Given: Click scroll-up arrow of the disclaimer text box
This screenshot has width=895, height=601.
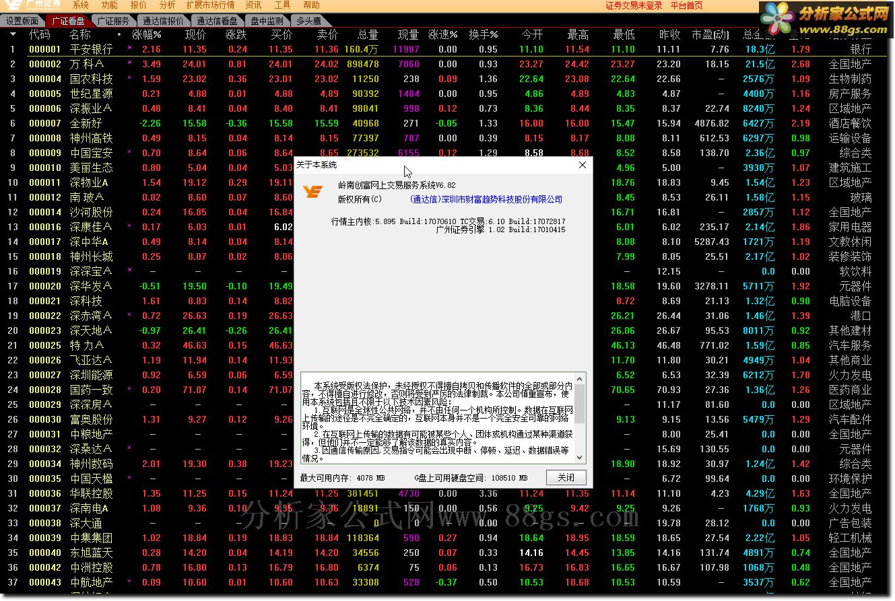Looking at the screenshot, I should (x=581, y=378).
